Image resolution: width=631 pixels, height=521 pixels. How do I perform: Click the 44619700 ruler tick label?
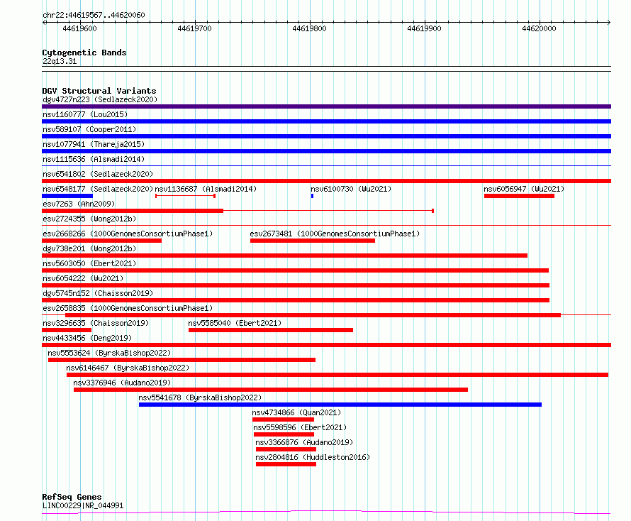[194, 28]
